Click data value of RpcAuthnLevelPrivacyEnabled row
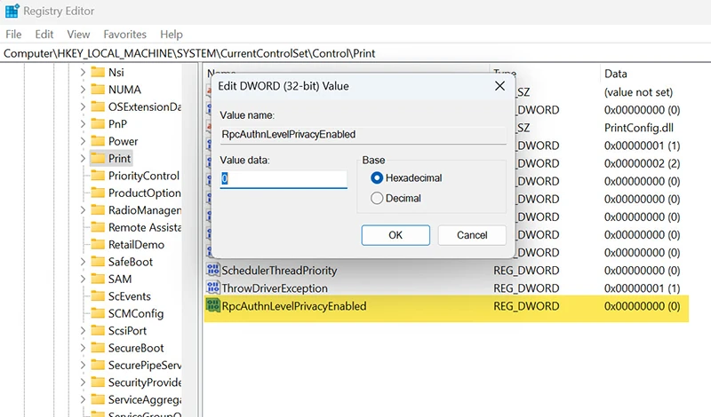711x417 pixels. pyautogui.click(x=642, y=306)
